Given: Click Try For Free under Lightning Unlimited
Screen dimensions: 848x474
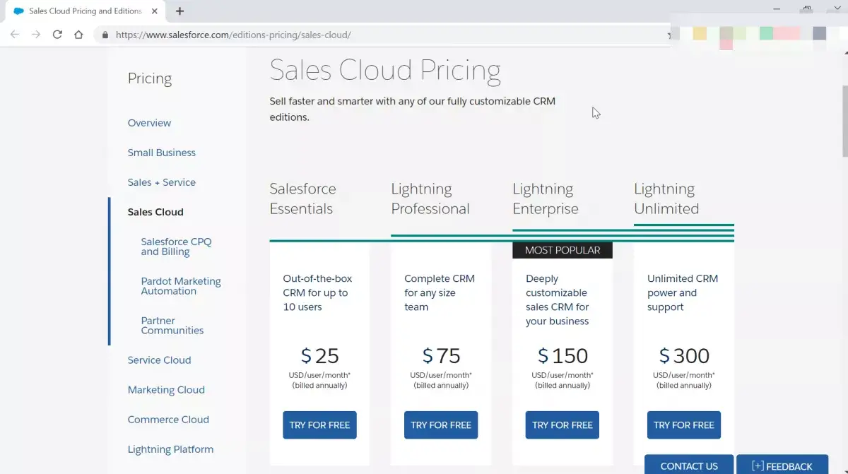Looking at the screenshot, I should click(x=684, y=425).
